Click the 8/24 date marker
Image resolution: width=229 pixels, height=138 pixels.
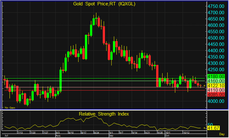97,133
